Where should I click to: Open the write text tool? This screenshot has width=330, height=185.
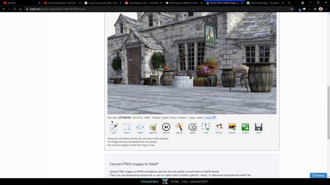206,128
